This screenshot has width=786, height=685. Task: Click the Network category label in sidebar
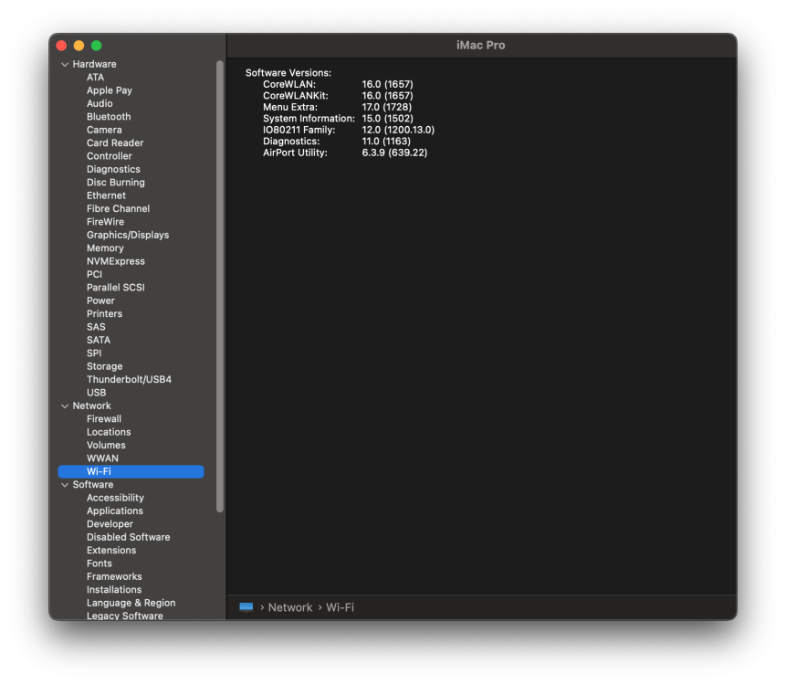point(91,406)
